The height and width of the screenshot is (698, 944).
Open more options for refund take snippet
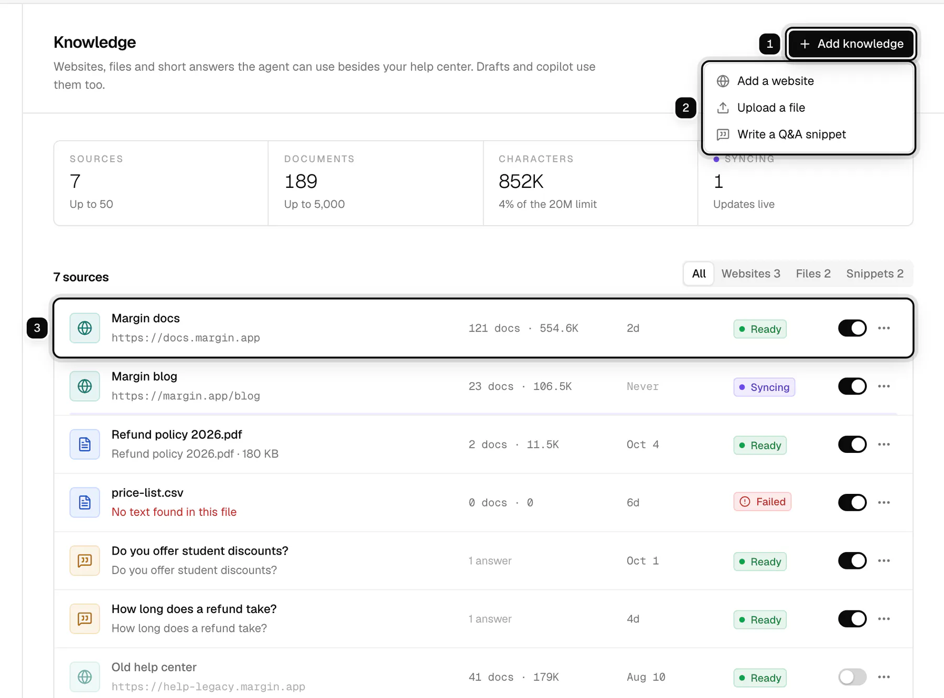coord(884,619)
